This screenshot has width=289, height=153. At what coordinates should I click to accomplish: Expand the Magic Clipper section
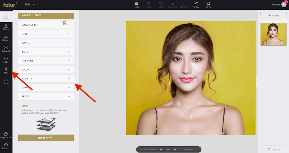[46, 25]
